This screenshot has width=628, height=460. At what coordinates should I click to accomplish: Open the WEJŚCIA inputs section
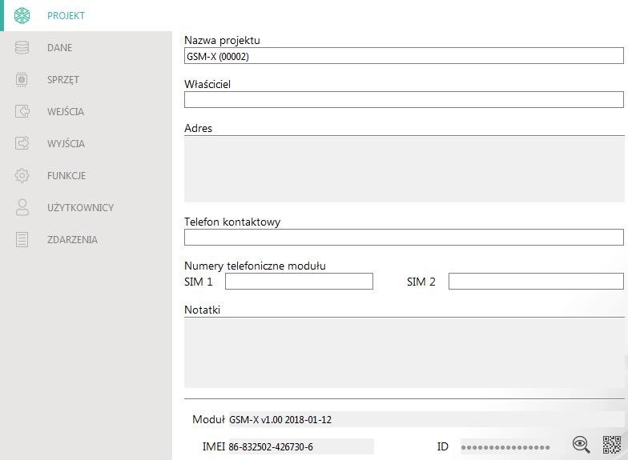pos(87,112)
